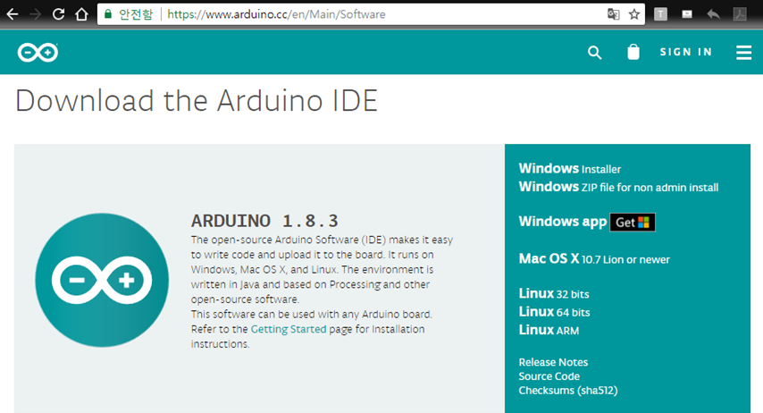Bookmark this page with star icon
The width and height of the screenshot is (763, 413).
(x=634, y=14)
